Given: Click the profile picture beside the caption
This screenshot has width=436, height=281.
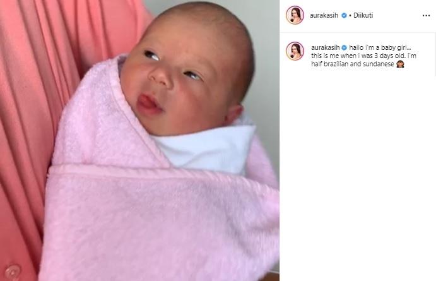Looking at the screenshot, I should click(295, 51).
